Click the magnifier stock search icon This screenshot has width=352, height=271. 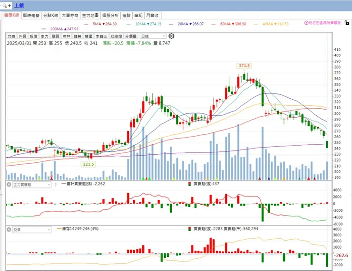pos(5,6)
